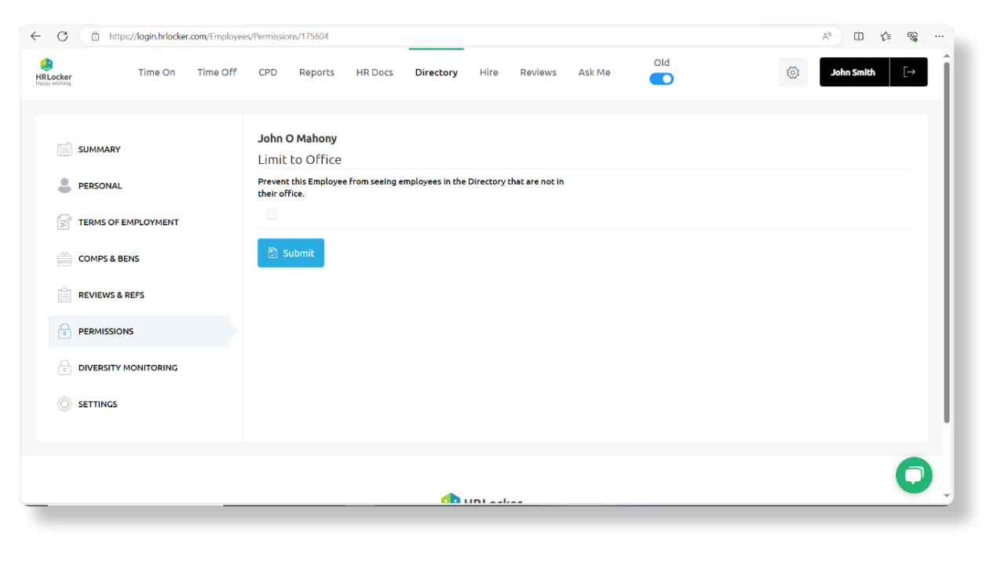Viewport: 1005px width, 565px height.
Task: Open the Time Off section
Action: click(x=217, y=71)
